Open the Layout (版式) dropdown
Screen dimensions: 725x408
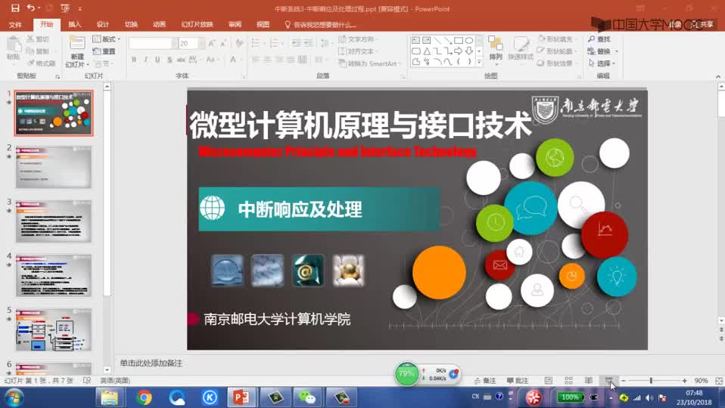(x=107, y=39)
